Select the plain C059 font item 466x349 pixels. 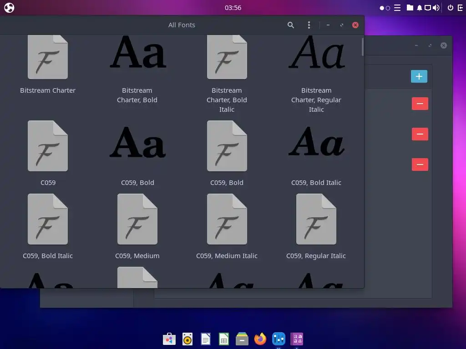coord(48,154)
